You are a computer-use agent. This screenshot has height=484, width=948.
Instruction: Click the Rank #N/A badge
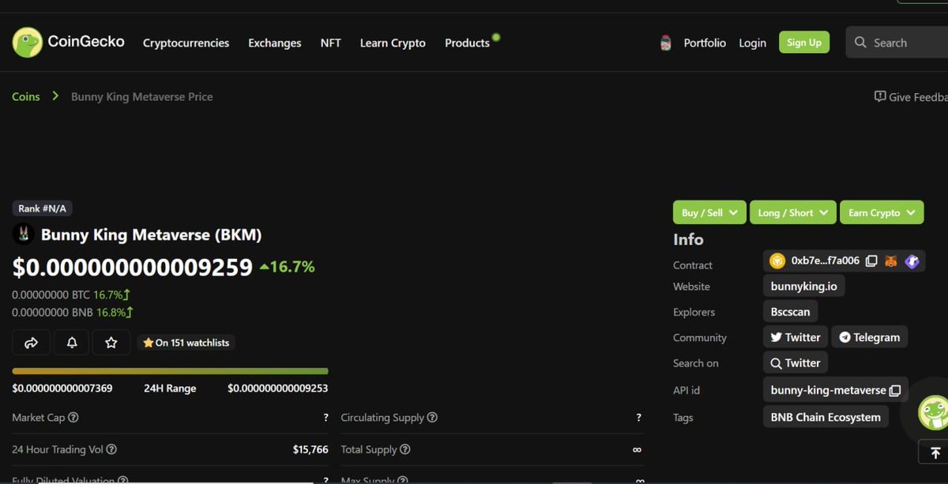tap(43, 208)
